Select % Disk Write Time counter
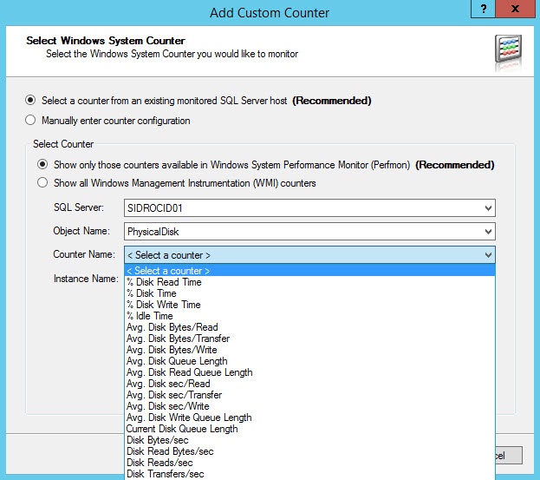 (x=309, y=305)
